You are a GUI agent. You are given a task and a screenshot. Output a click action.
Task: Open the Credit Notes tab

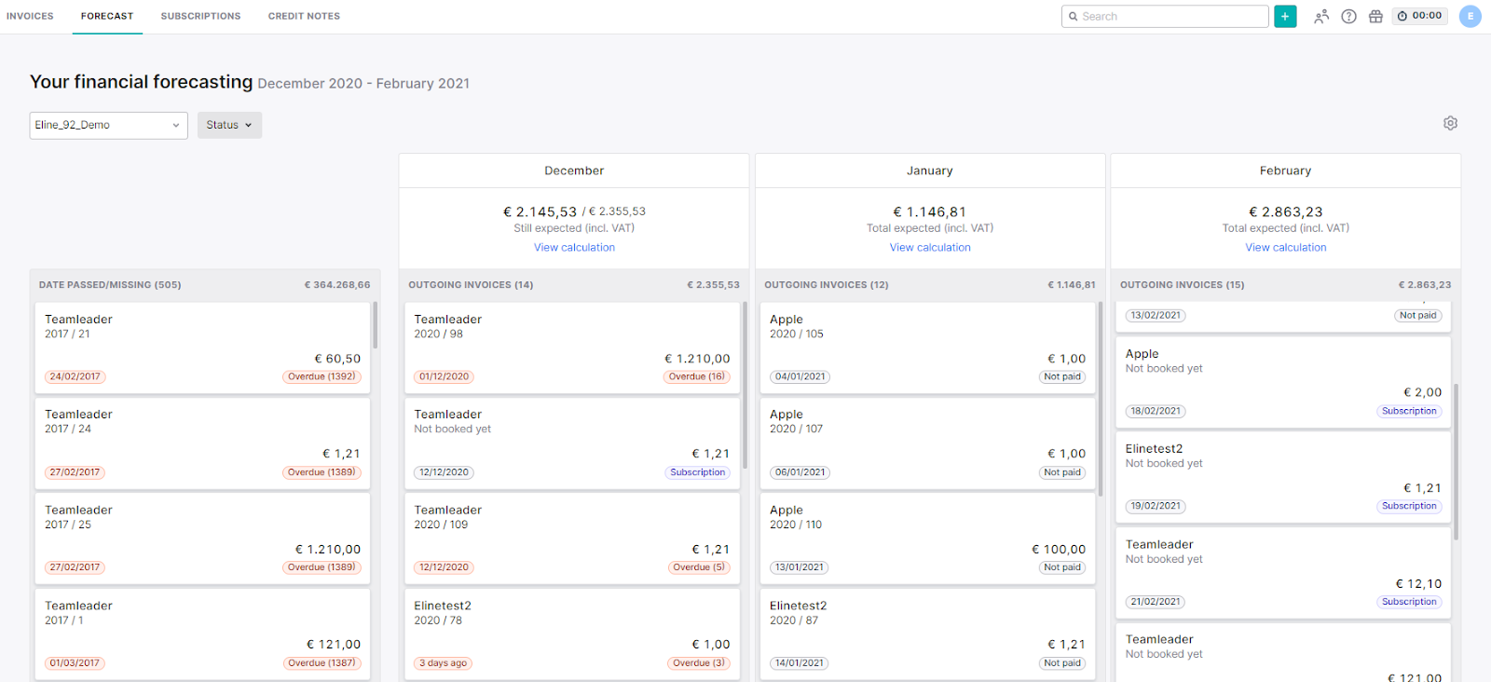point(304,16)
